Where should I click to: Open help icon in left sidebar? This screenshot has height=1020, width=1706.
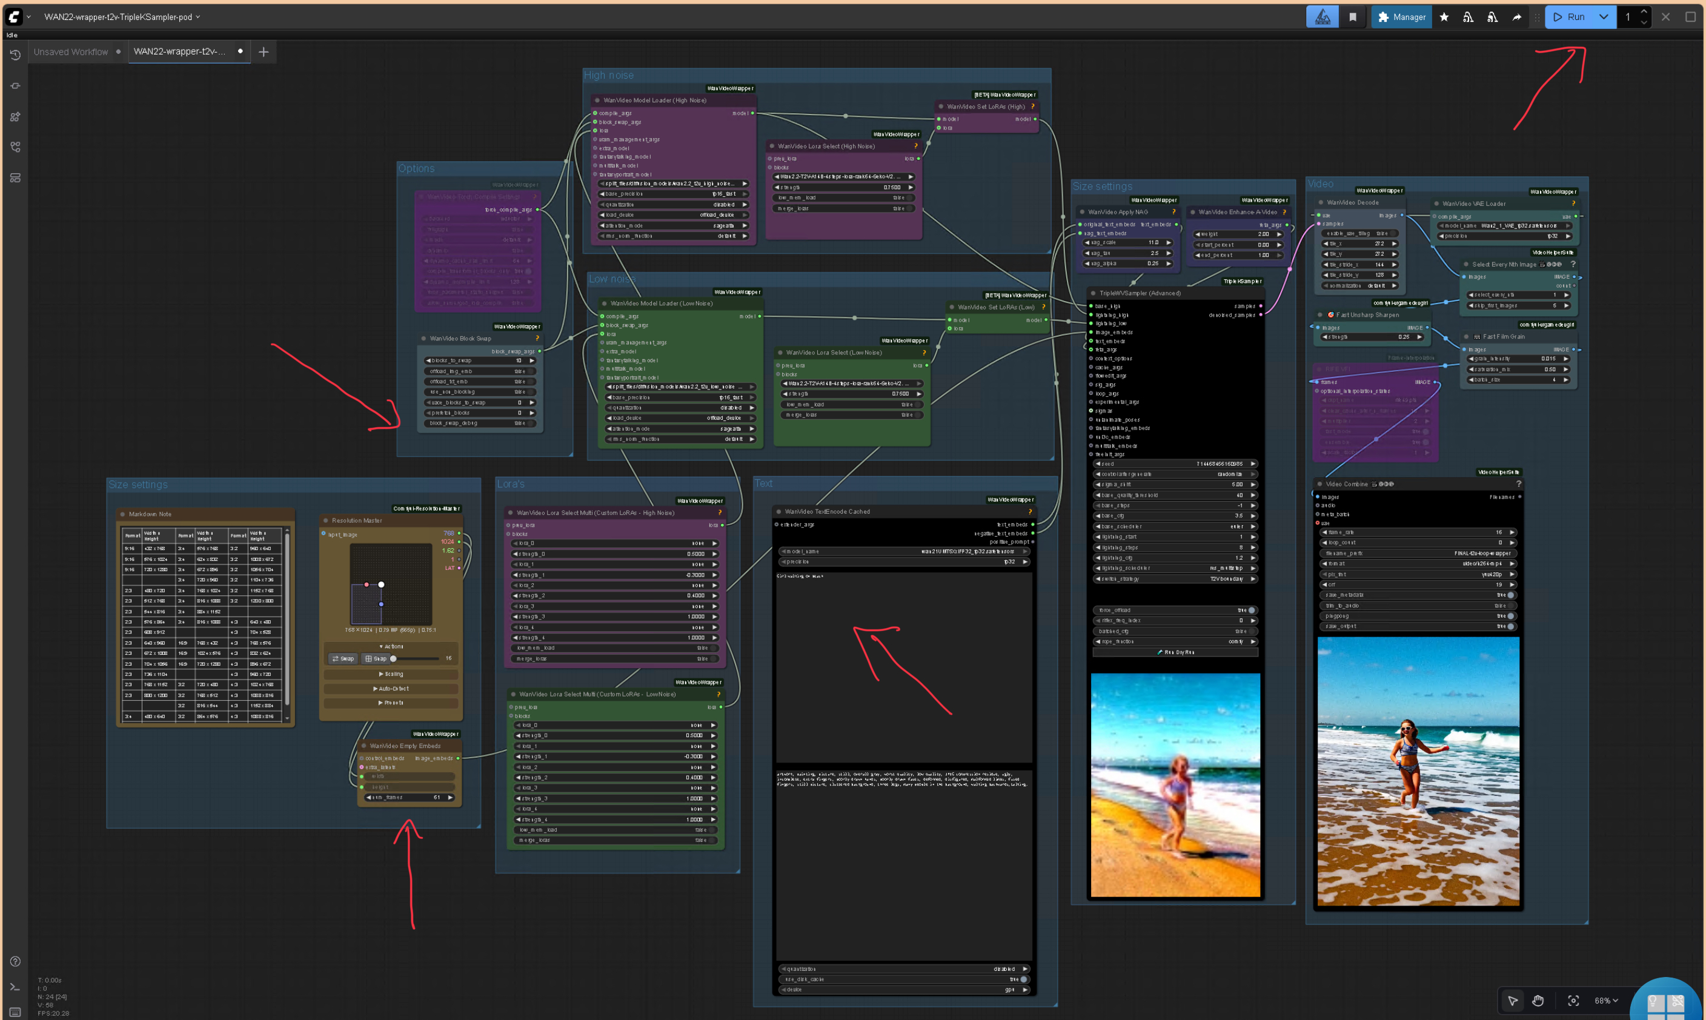[15, 961]
